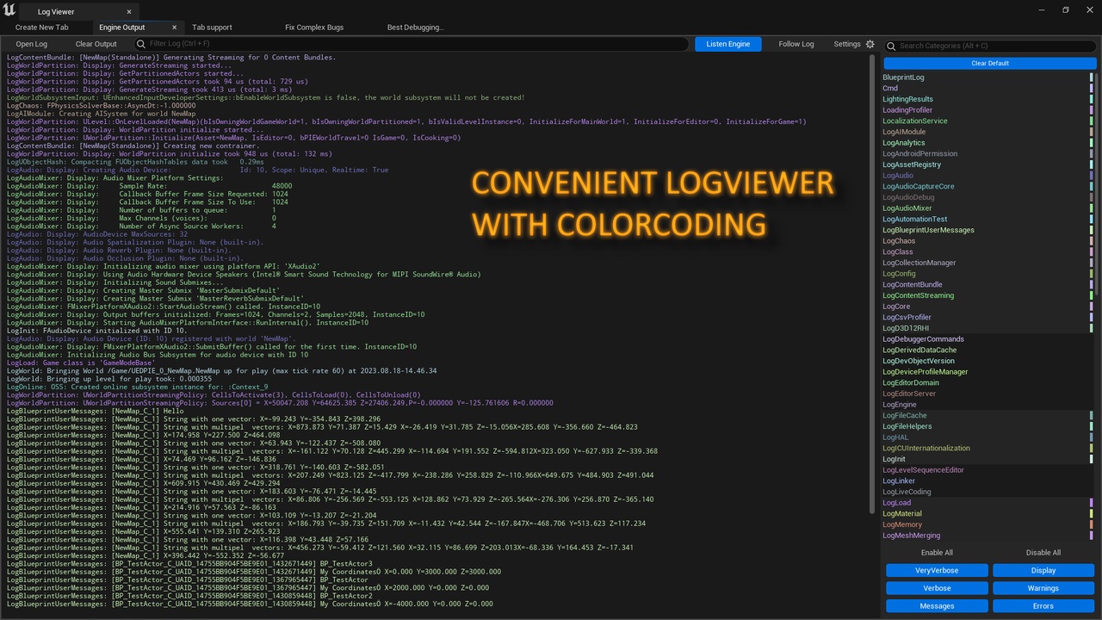Click Disable All categories
1102x620 pixels.
coord(1043,553)
